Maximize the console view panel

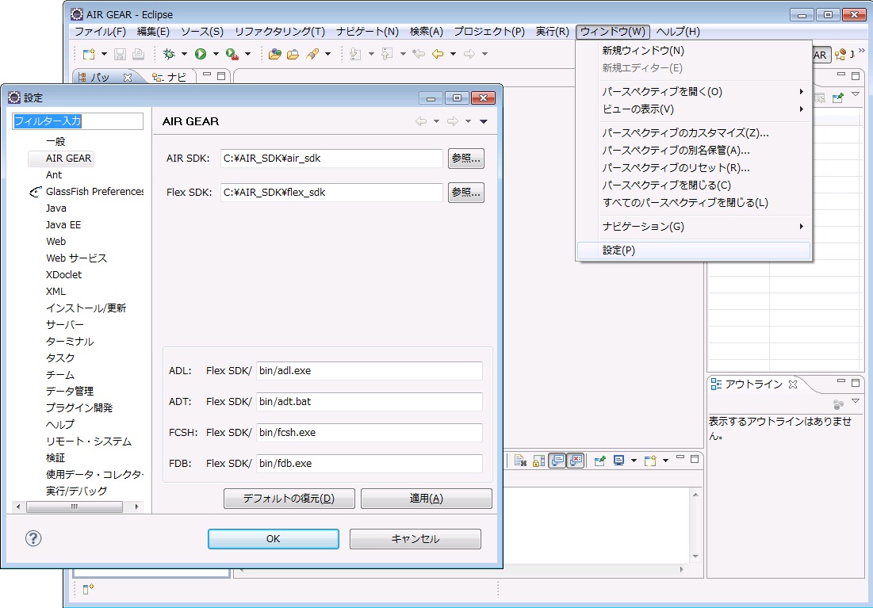click(x=694, y=459)
